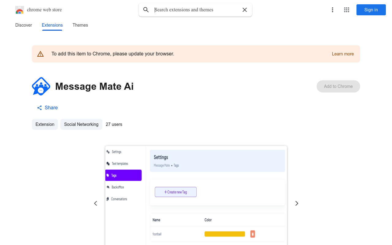The image size is (392, 245).
Task: Select the Extensions tab
Action: coord(52,25)
